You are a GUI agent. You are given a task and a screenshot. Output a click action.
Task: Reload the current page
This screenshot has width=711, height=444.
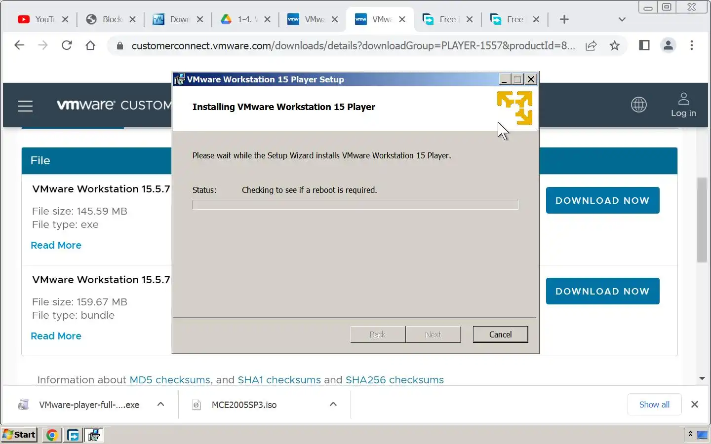tap(67, 45)
